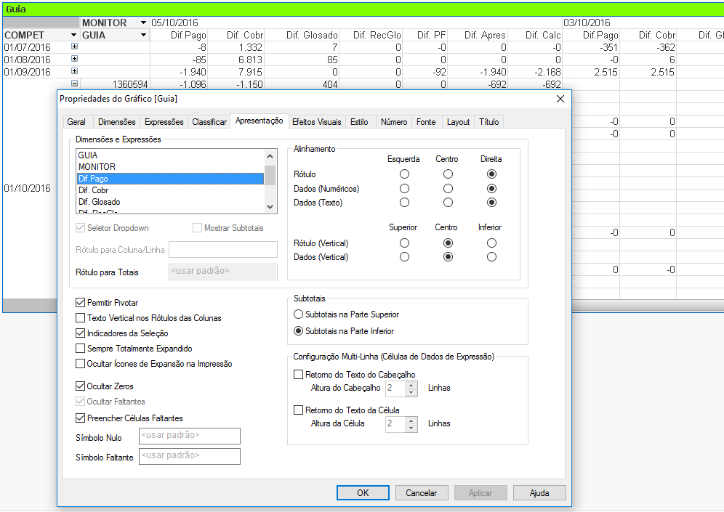
Task: Open the COMPET field dropdown
Action: (x=73, y=35)
